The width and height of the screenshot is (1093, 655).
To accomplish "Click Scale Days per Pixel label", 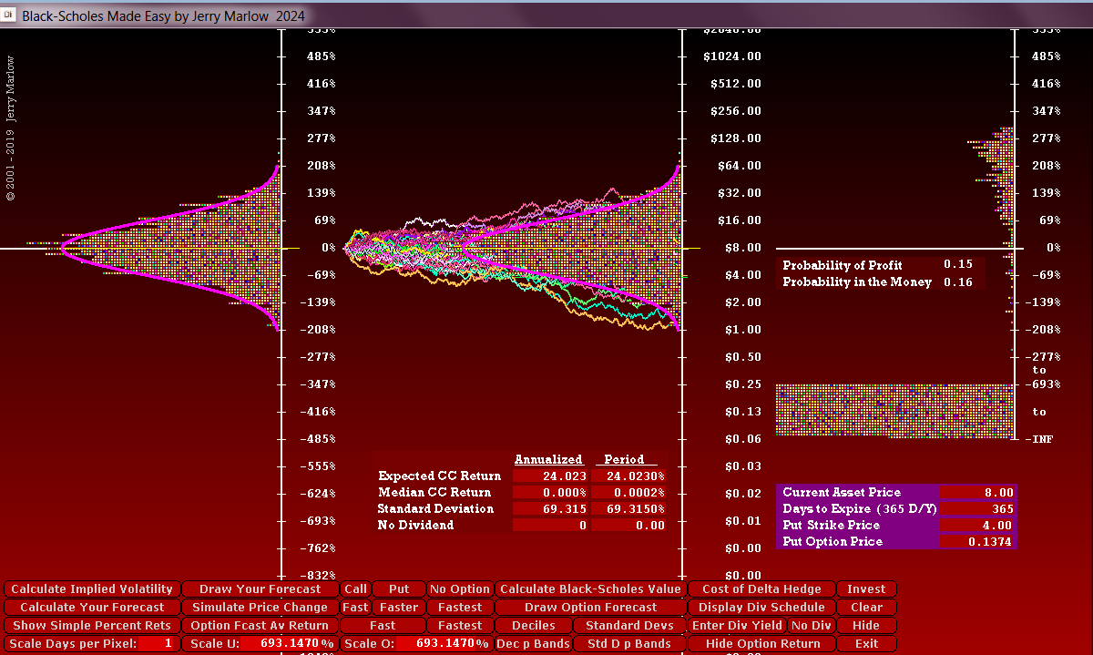I will point(73,644).
